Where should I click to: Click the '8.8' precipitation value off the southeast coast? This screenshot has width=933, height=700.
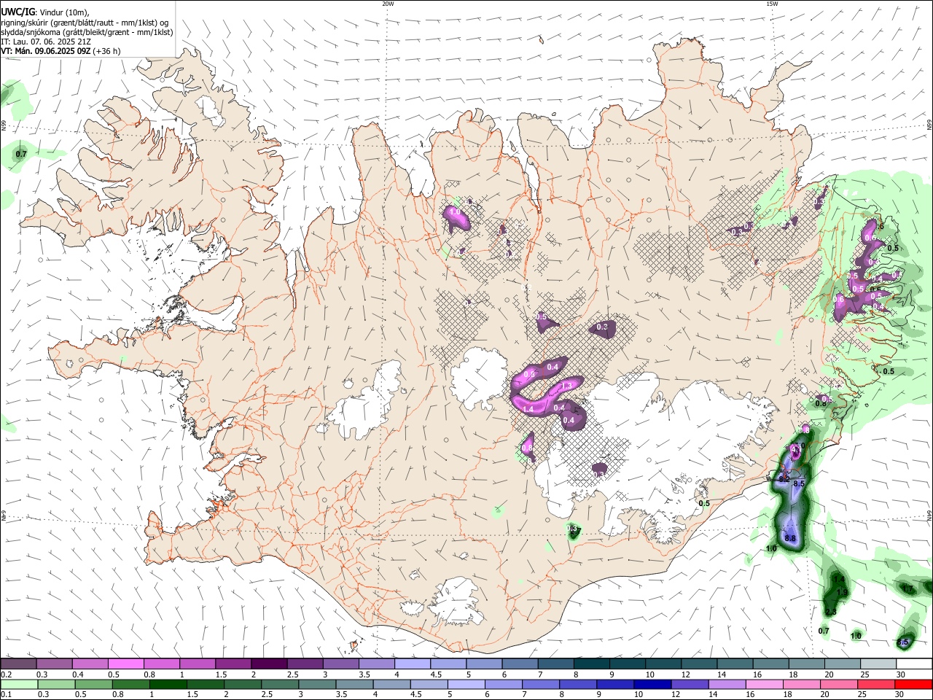coord(790,538)
